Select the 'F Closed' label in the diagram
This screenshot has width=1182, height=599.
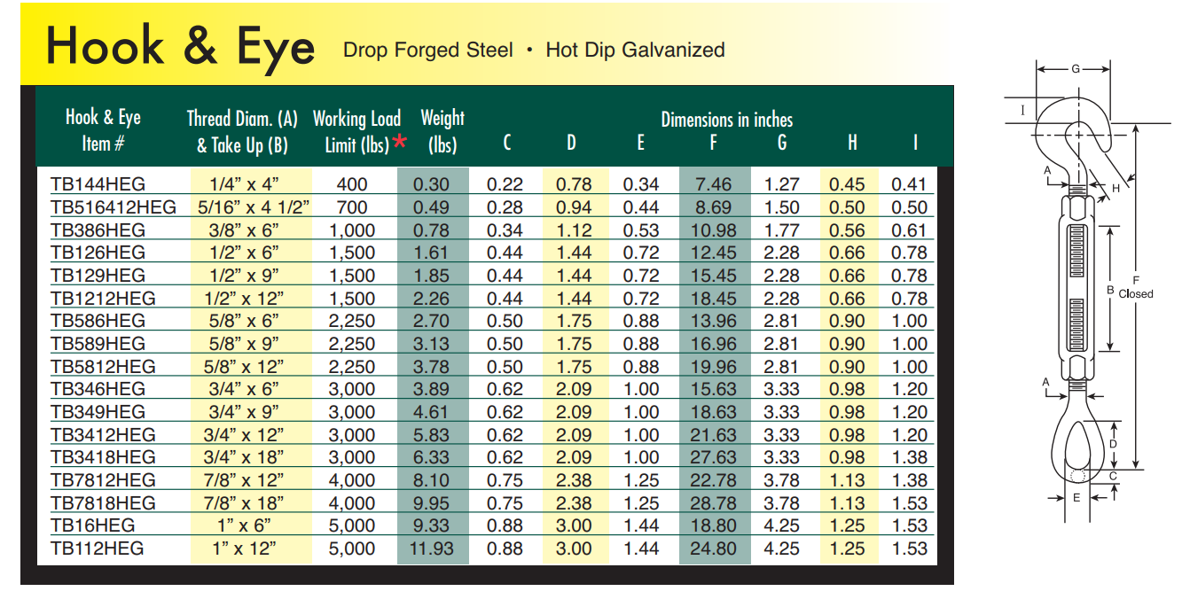(1136, 287)
